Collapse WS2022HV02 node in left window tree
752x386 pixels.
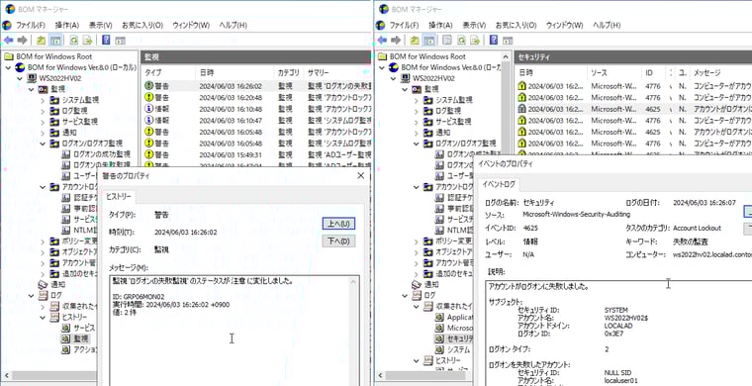click(x=20, y=78)
